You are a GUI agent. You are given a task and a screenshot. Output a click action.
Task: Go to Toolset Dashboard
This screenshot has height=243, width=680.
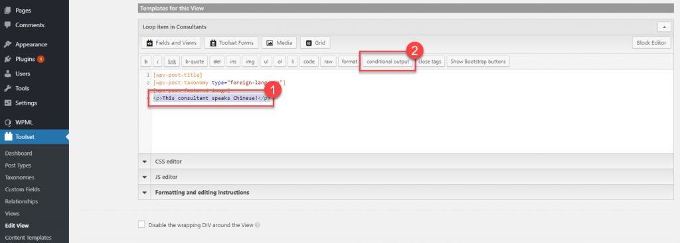pos(19,153)
